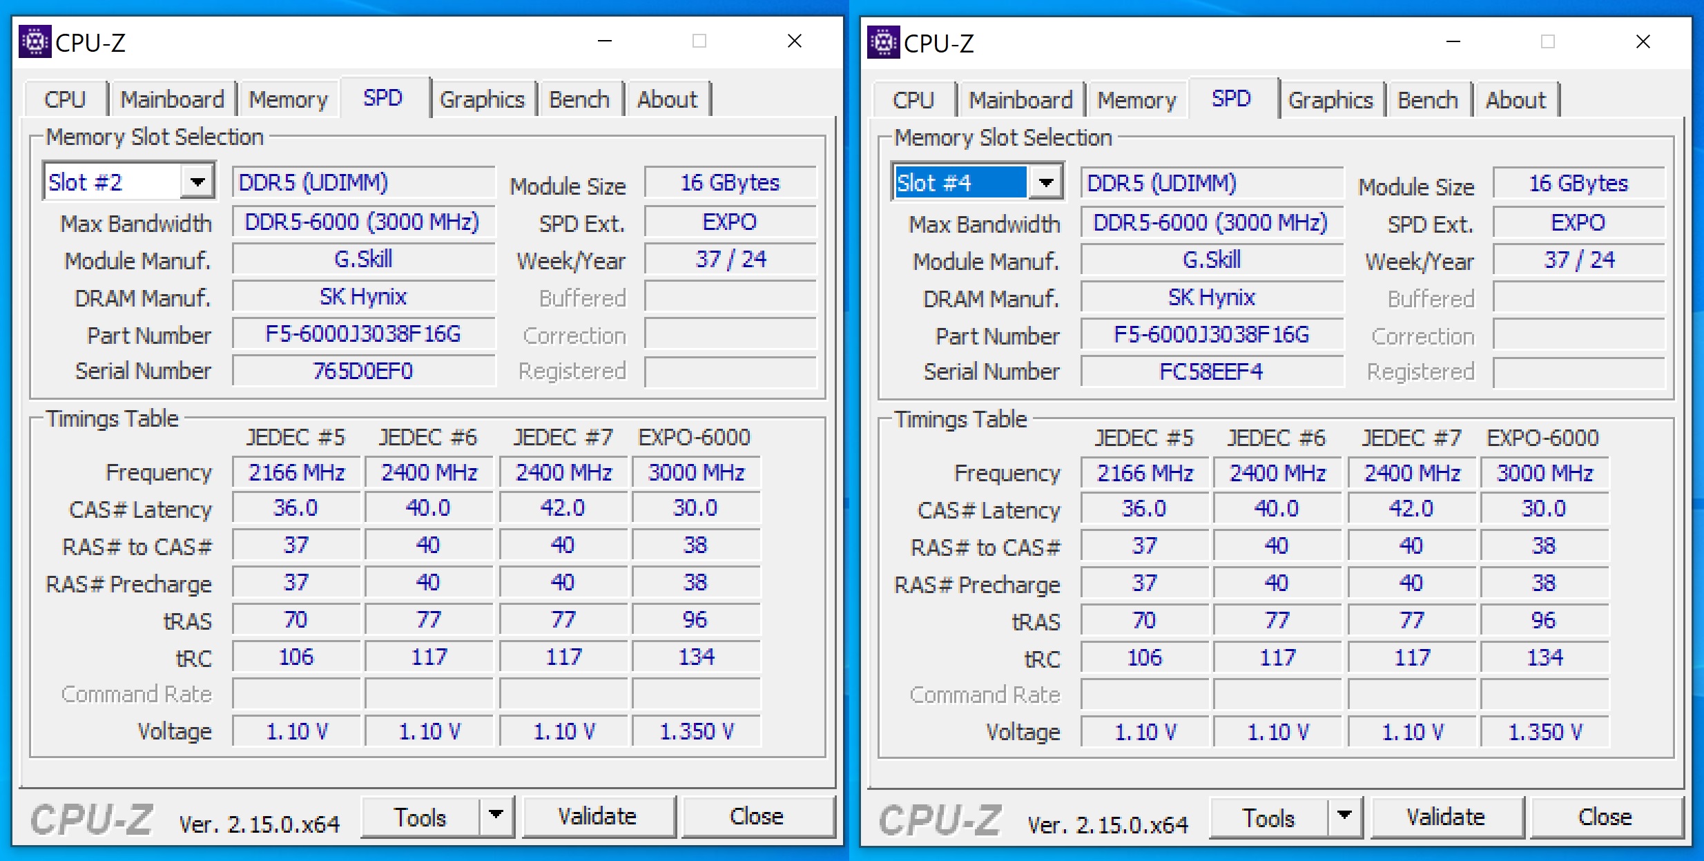Screen dimensions: 1704x861
Task: Select SPD tab in right window
Action: click(1232, 98)
